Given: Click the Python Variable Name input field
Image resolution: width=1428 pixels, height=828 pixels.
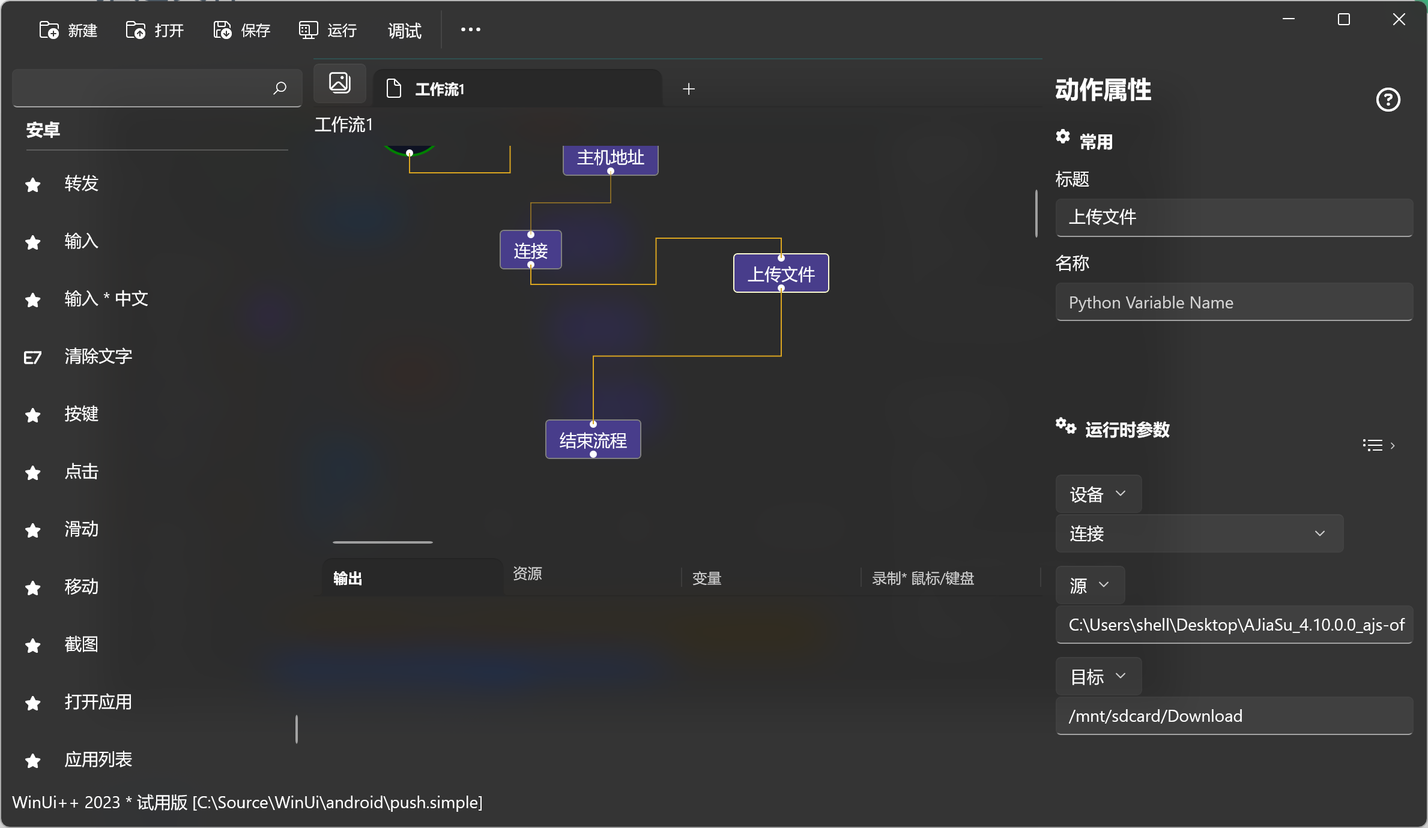Looking at the screenshot, I should tap(1233, 302).
